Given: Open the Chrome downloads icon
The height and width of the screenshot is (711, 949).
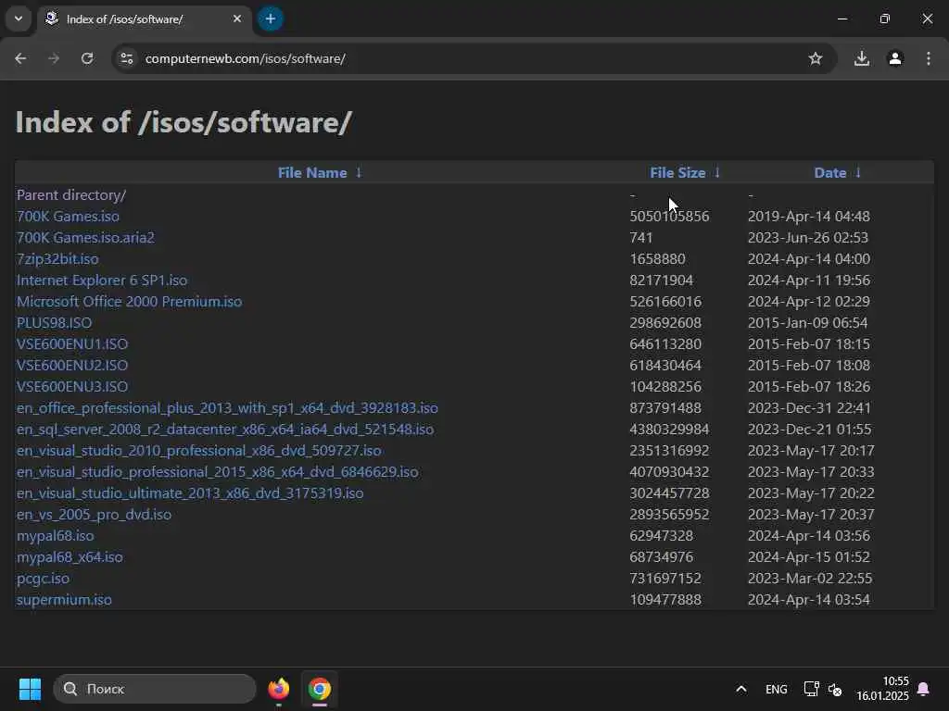Looking at the screenshot, I should point(862,58).
